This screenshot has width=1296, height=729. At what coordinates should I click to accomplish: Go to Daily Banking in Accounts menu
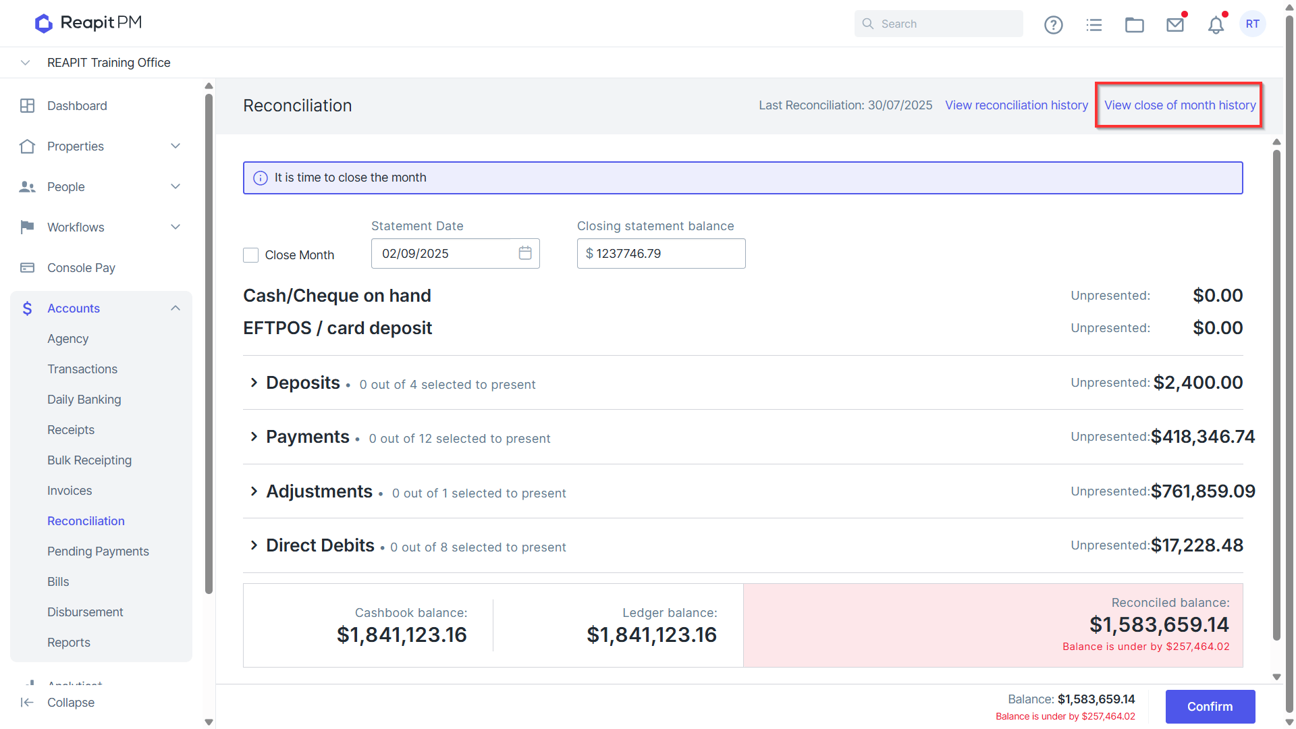pyautogui.click(x=84, y=400)
